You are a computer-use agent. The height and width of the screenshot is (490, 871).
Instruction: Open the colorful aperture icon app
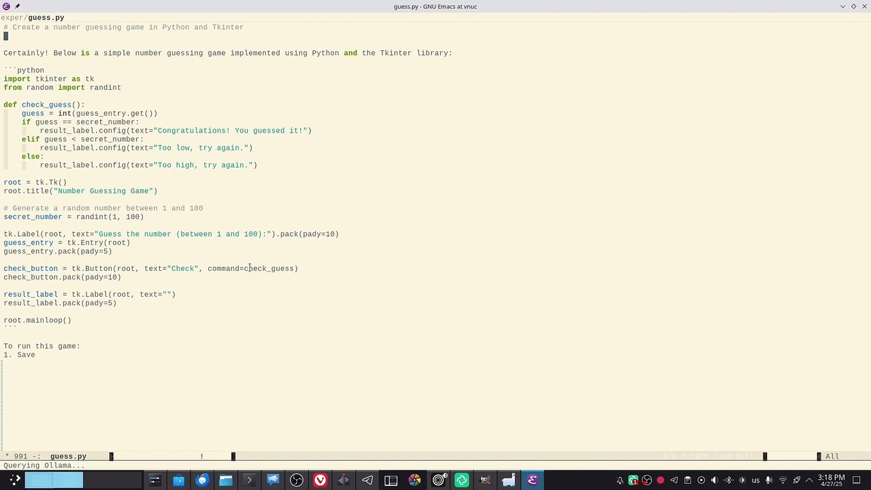[x=414, y=480]
